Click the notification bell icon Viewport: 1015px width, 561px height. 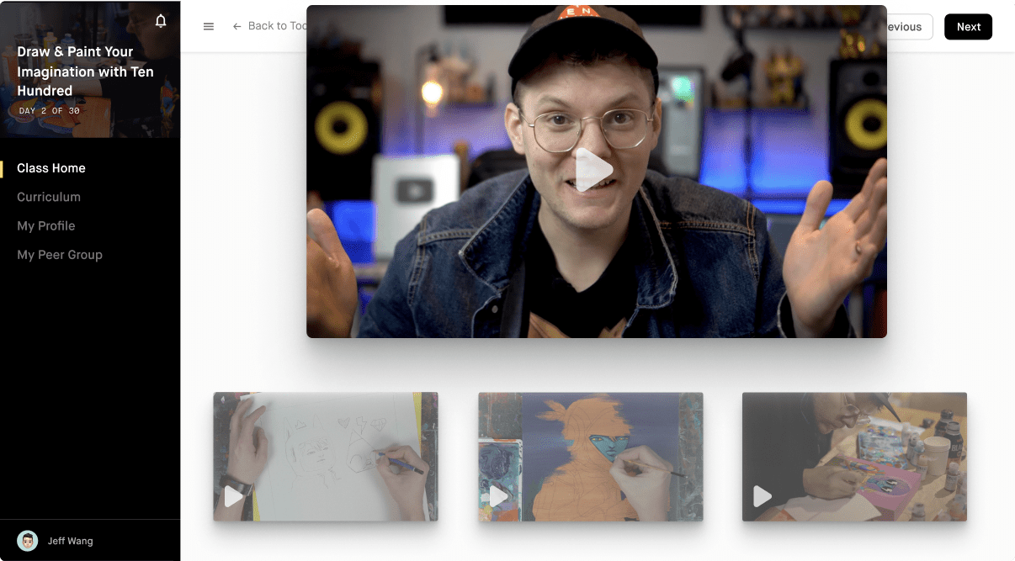pyautogui.click(x=160, y=22)
